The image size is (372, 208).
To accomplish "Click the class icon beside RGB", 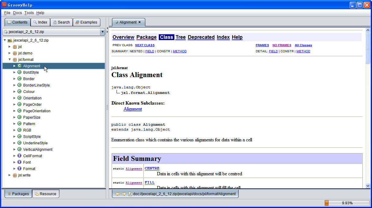I will [x=19, y=130].
